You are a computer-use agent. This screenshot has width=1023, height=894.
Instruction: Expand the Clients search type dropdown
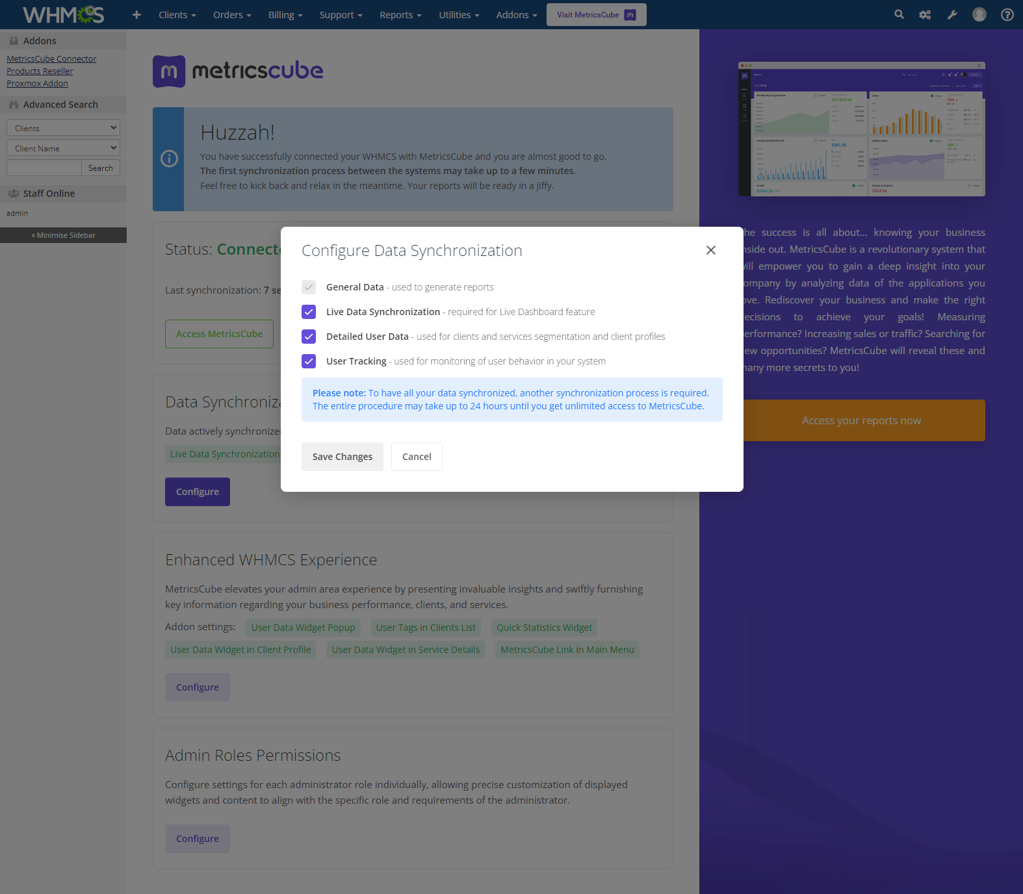click(x=63, y=128)
